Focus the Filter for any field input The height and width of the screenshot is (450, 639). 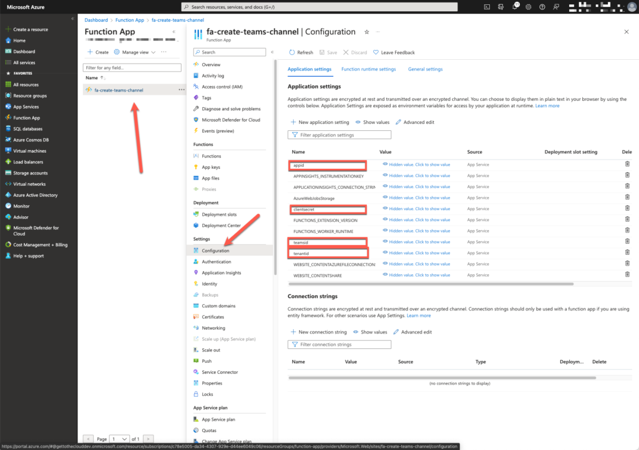pyautogui.click(x=132, y=67)
